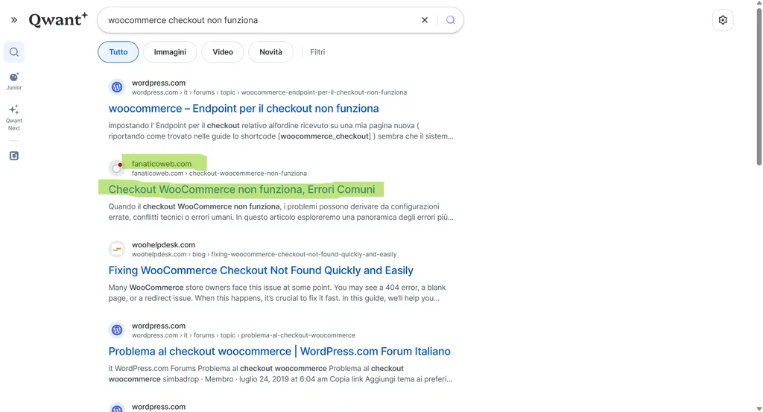The image size is (763, 412).
Task: Open 'Checkout WooCommerce non funziona, Errori Comuni'
Action: click(x=241, y=189)
